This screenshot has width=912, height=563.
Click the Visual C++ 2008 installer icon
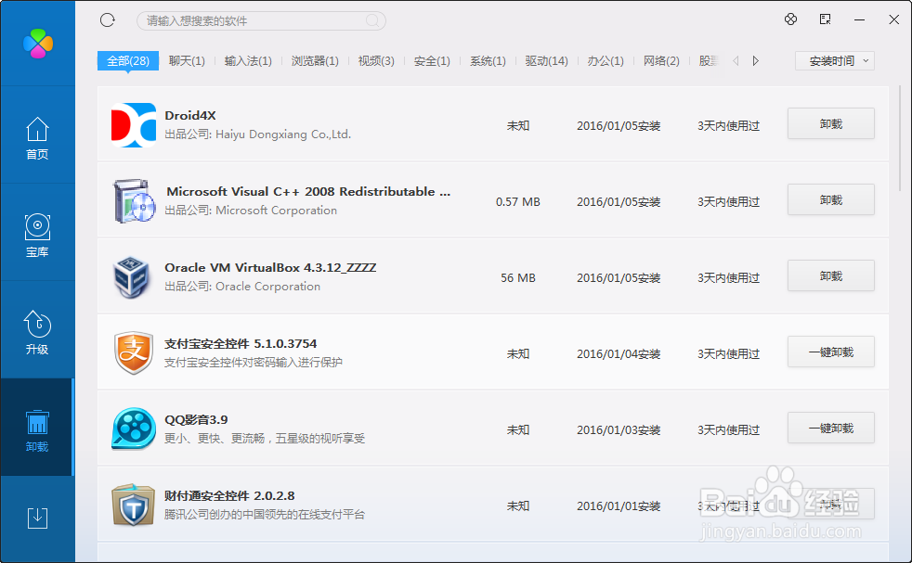point(133,201)
